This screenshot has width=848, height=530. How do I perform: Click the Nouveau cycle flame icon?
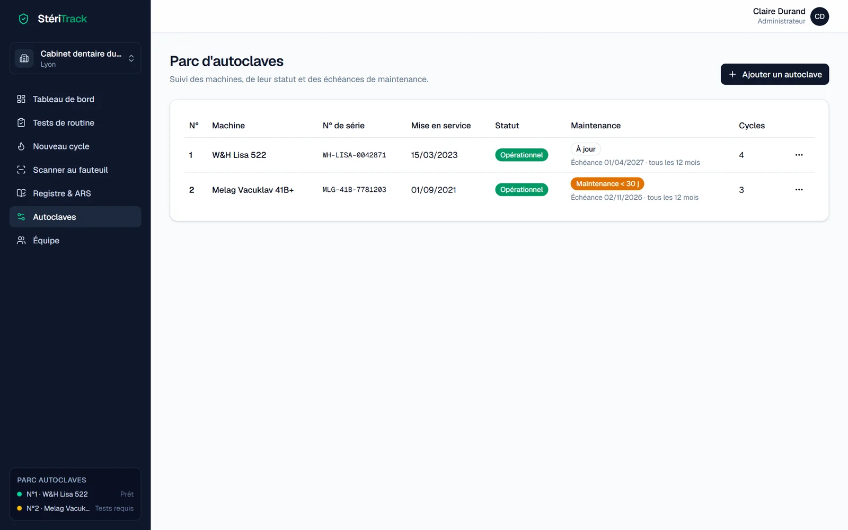click(x=21, y=146)
